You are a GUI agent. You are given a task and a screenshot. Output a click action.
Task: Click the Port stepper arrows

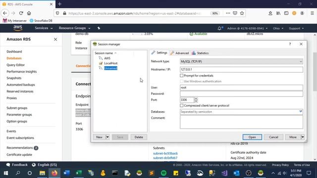click(196, 100)
